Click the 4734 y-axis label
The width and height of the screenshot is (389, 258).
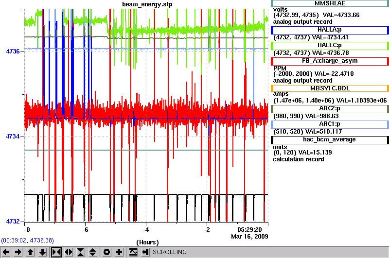click(x=13, y=137)
